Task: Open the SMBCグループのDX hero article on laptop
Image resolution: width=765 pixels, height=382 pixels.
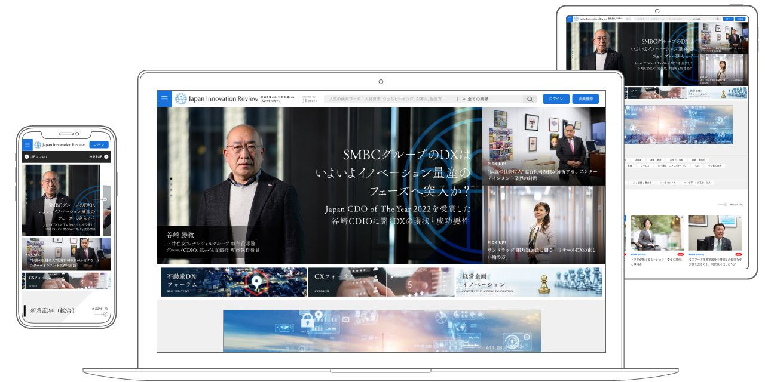Action: coord(319,186)
